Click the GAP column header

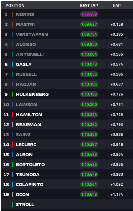[117, 6]
